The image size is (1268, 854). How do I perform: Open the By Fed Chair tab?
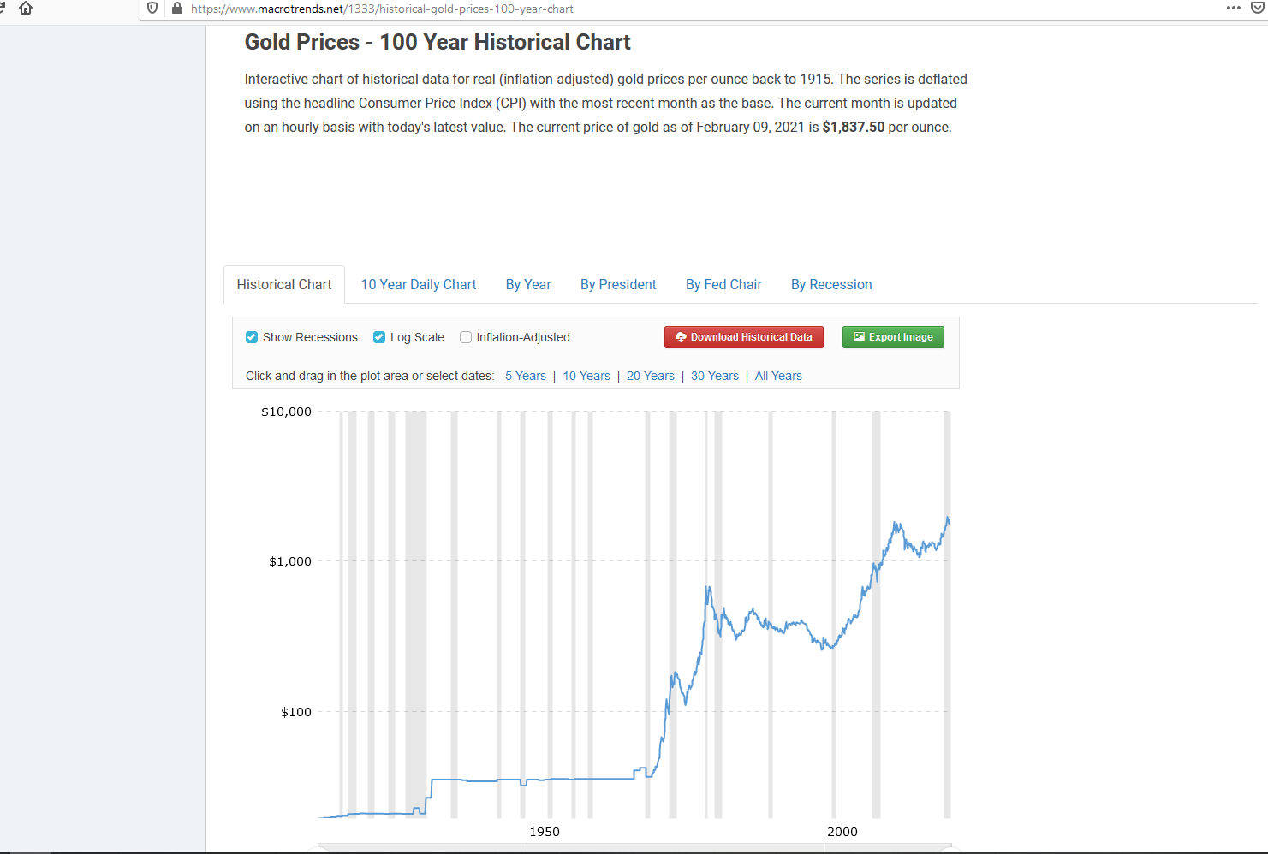click(723, 285)
